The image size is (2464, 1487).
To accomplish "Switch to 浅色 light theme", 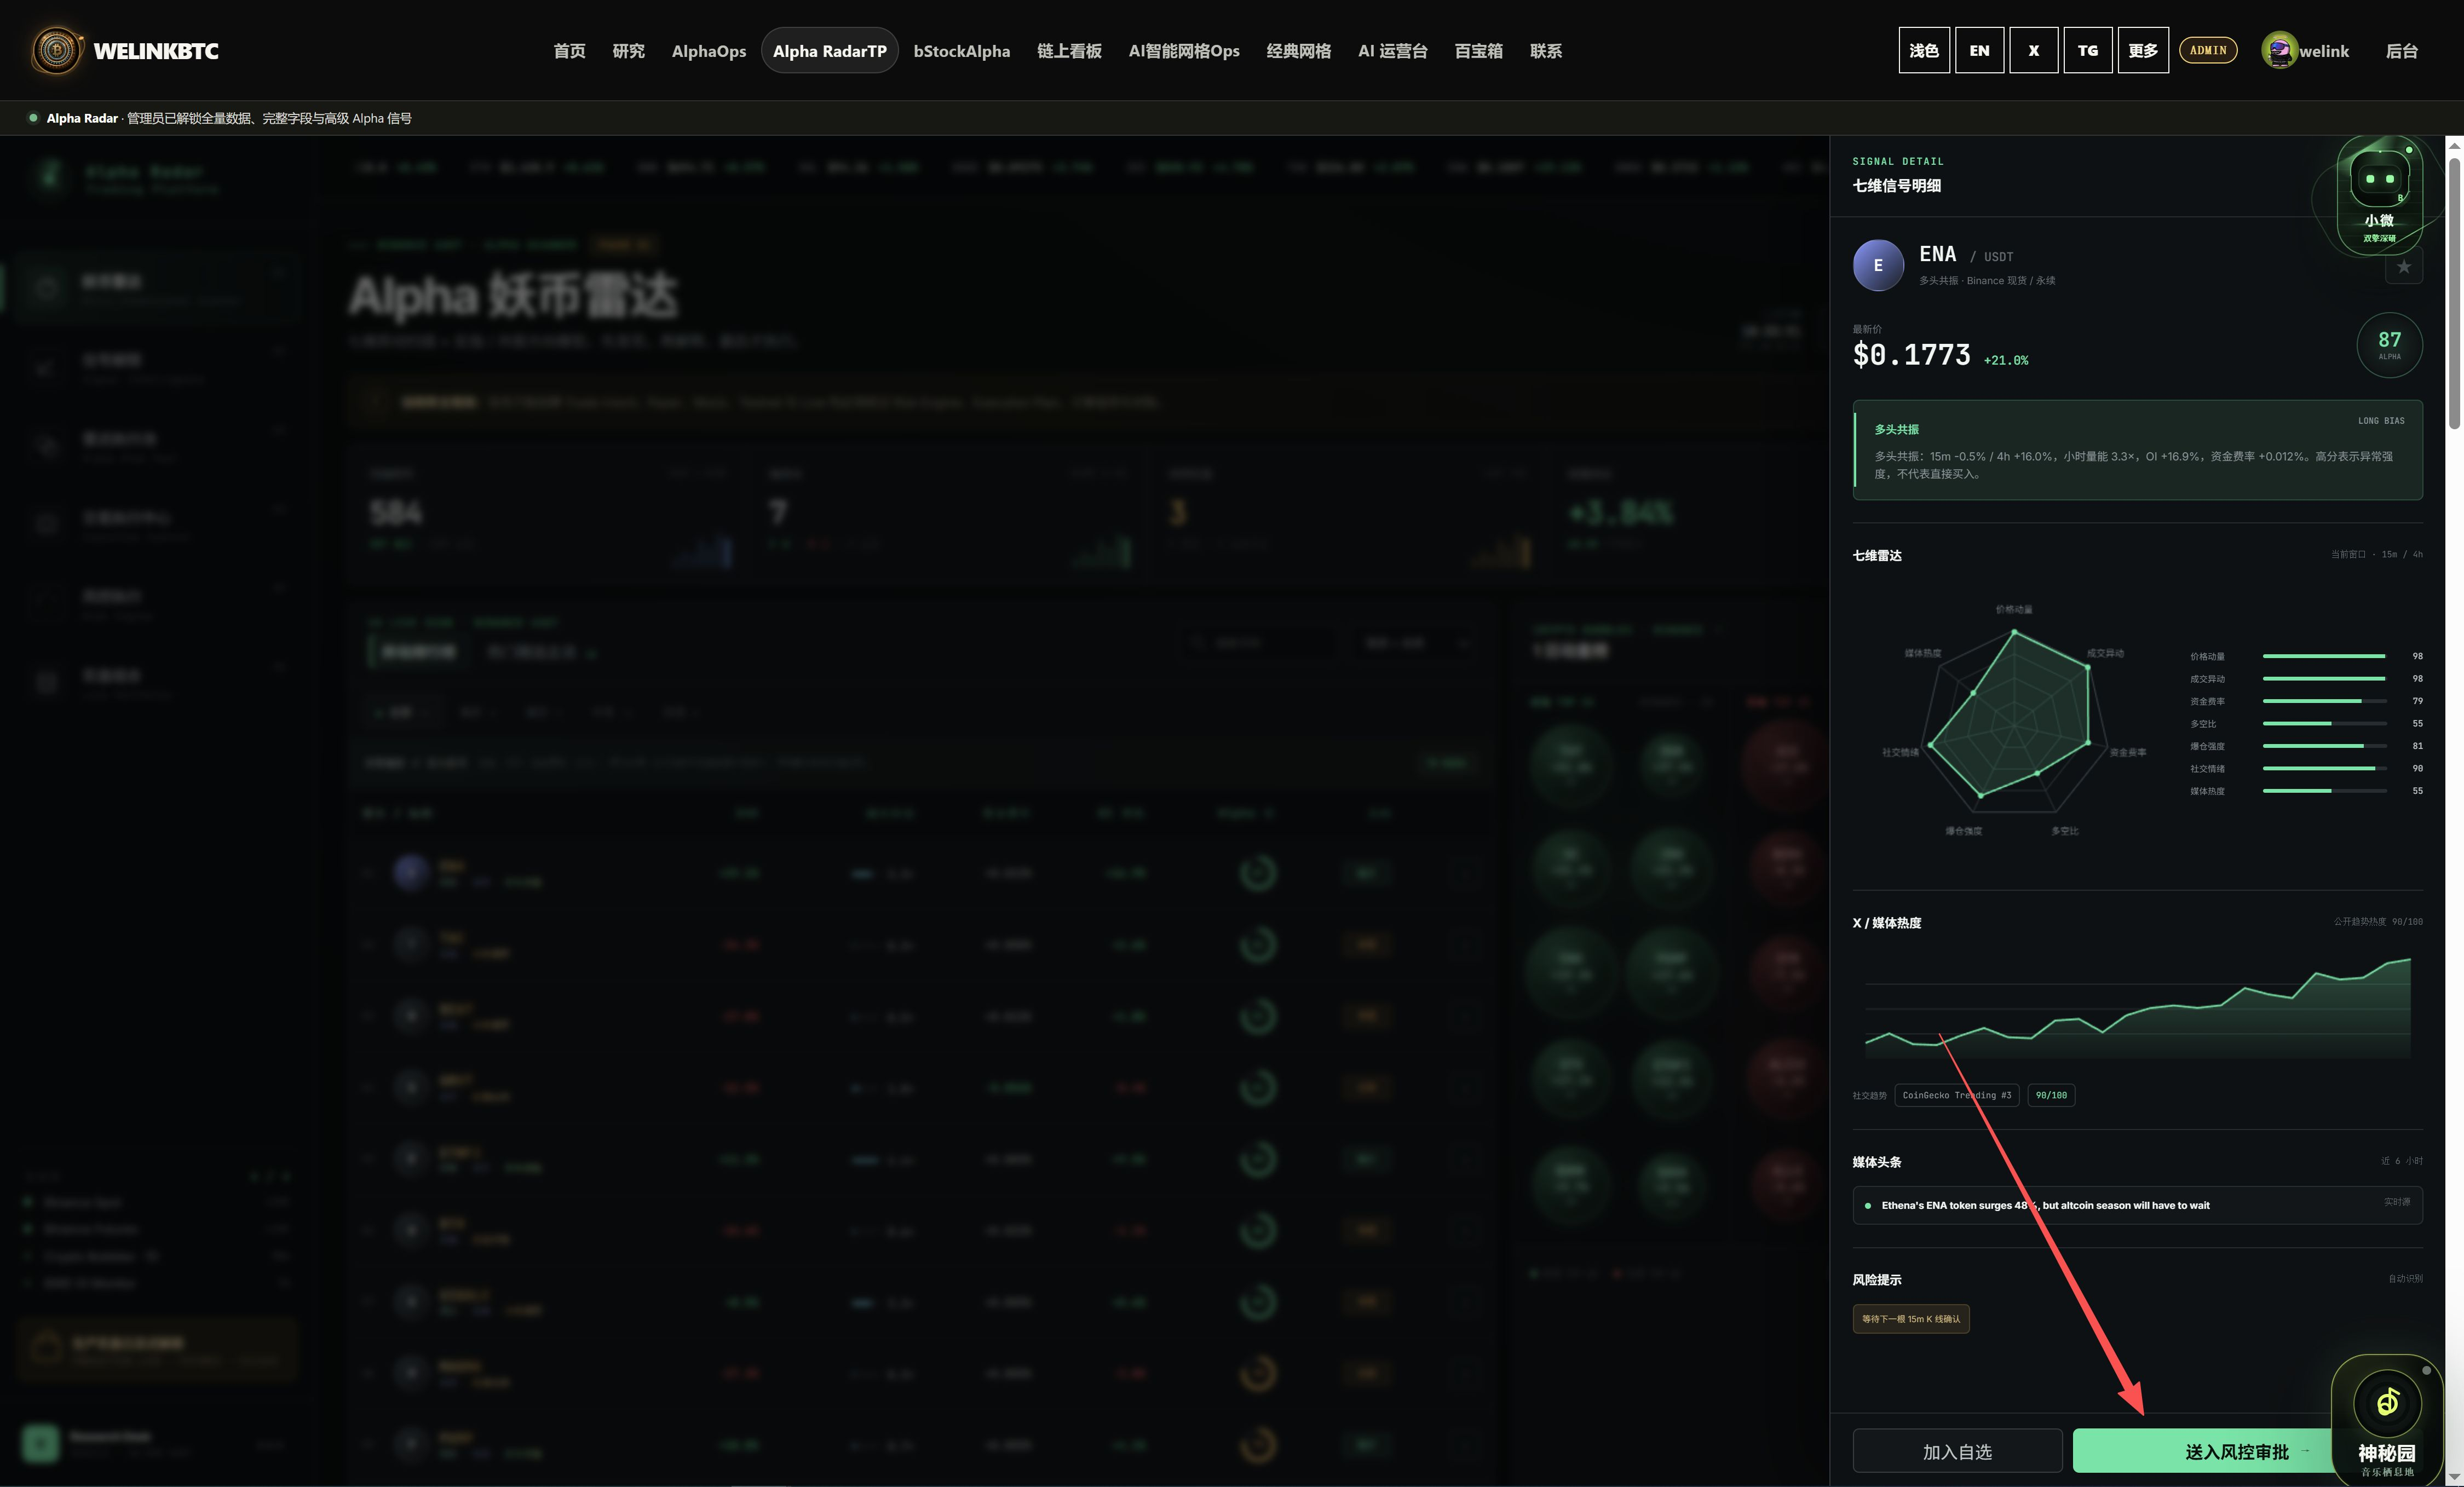I will [1924, 50].
